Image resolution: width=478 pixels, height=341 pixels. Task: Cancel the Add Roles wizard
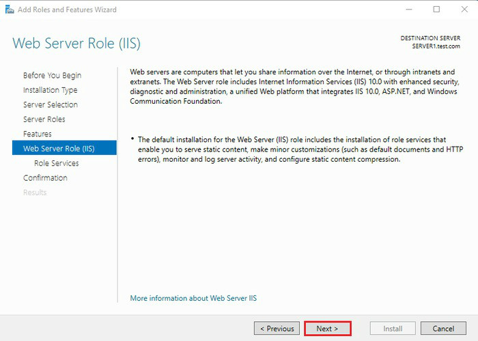(443, 329)
